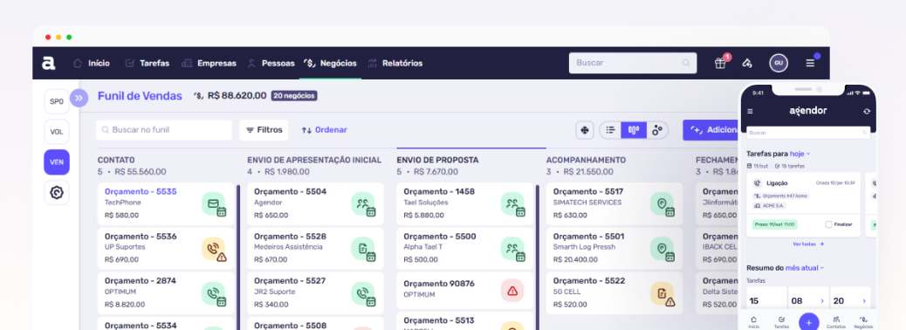
Task: Tick the Finalizar checkbox in phone task card
Action: 828,224
